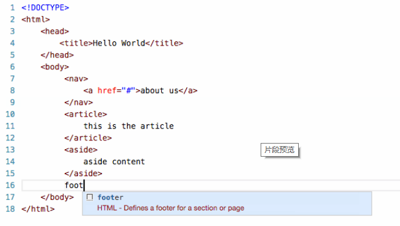
Task: Click the 'about us' link text
Action: point(159,91)
